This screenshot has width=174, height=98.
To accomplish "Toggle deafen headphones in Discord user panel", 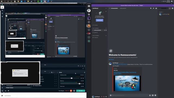I will point(104,97).
